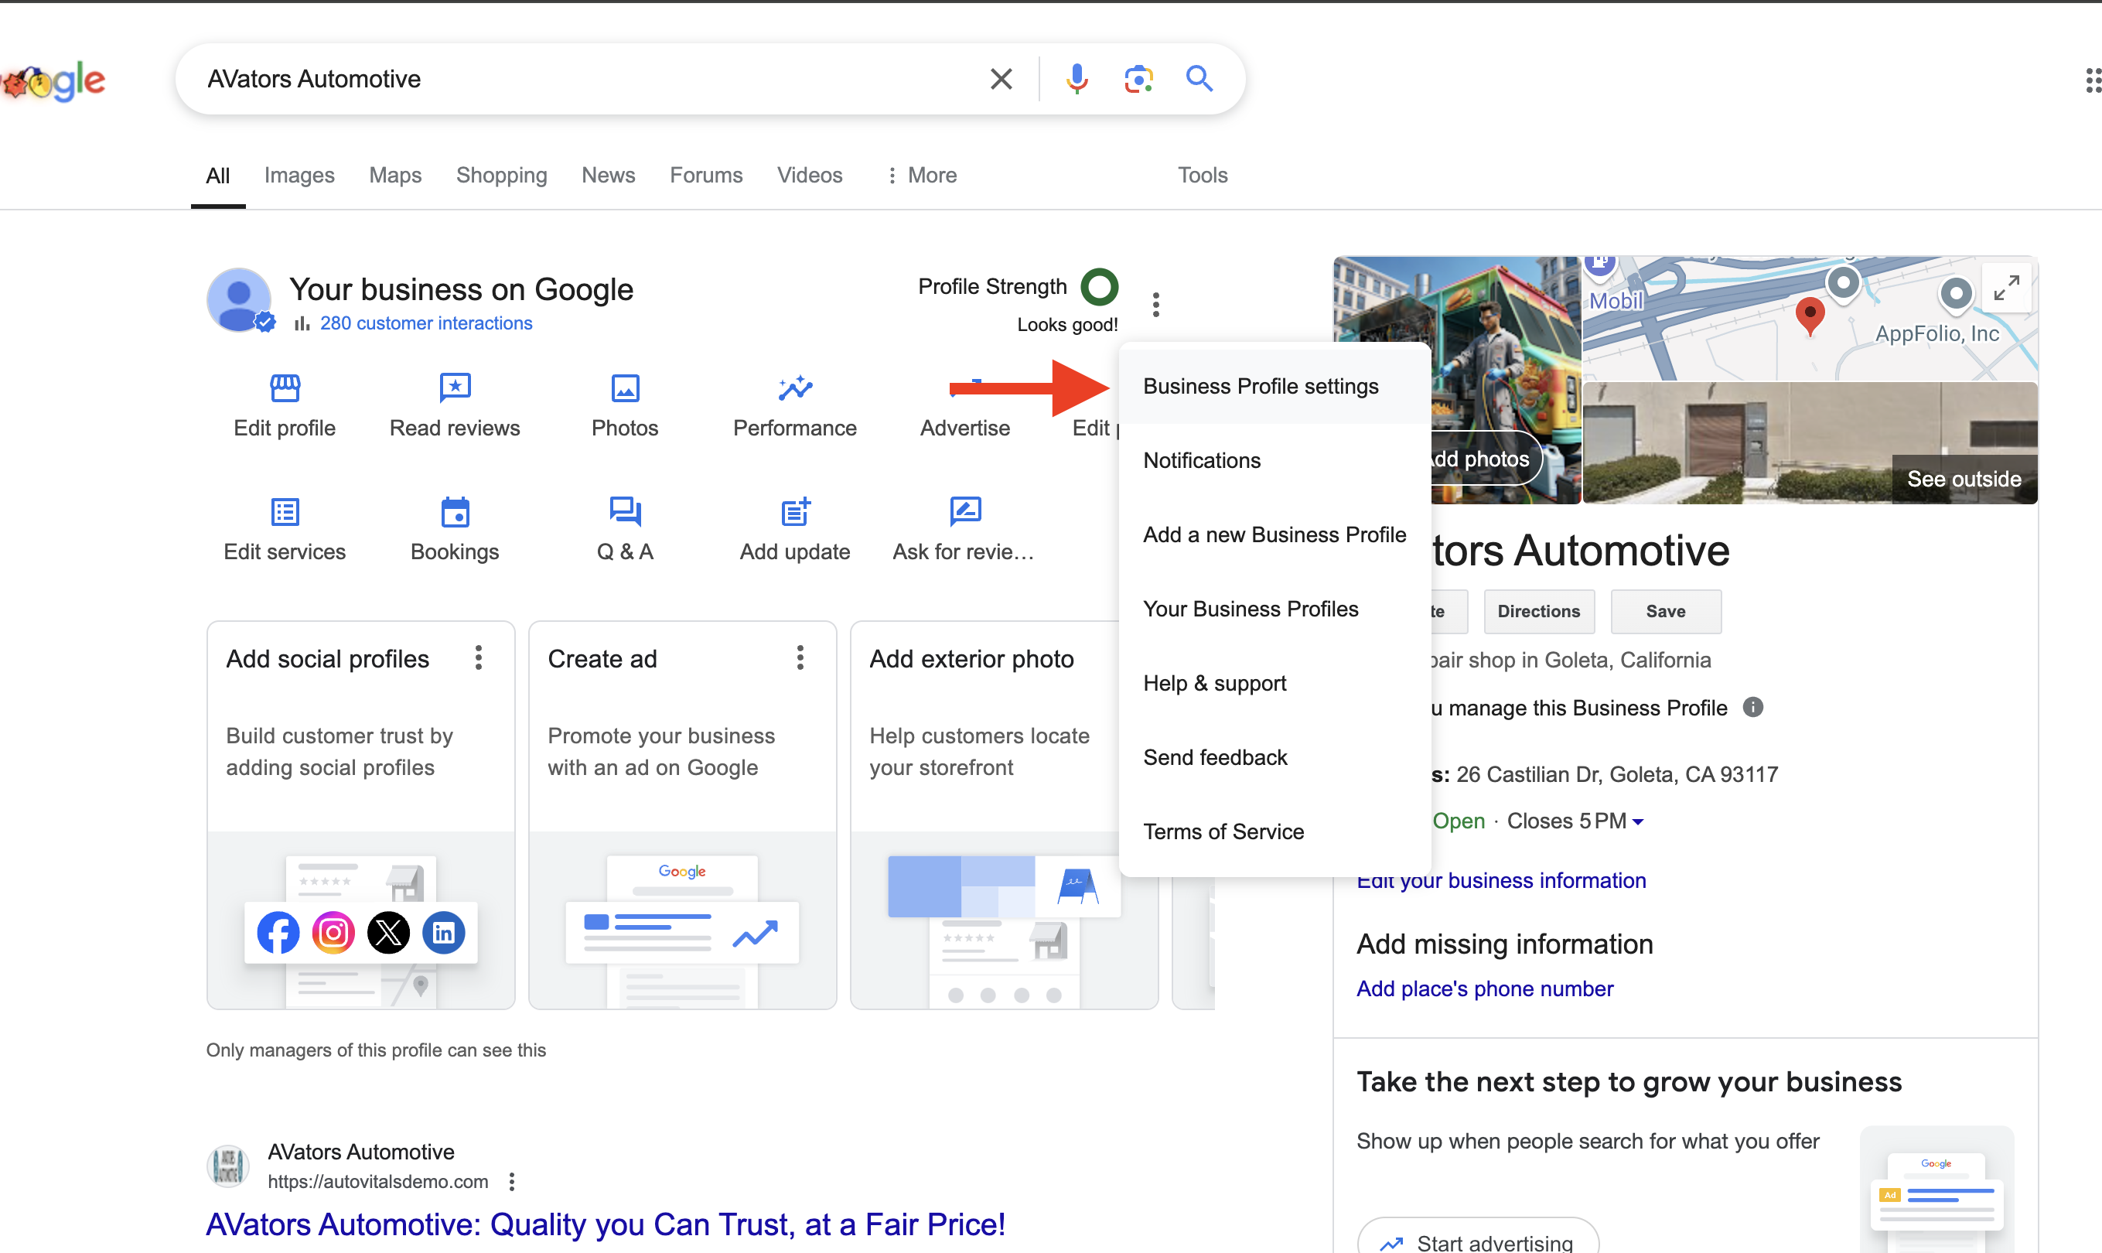Image resolution: width=2102 pixels, height=1253 pixels.
Task: Click the business profile avatar picture
Action: (240, 301)
